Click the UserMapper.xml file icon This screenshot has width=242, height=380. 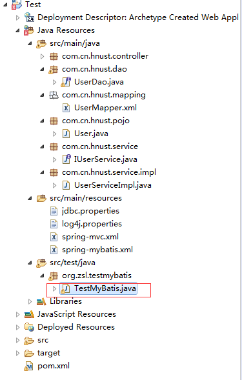[66, 108]
